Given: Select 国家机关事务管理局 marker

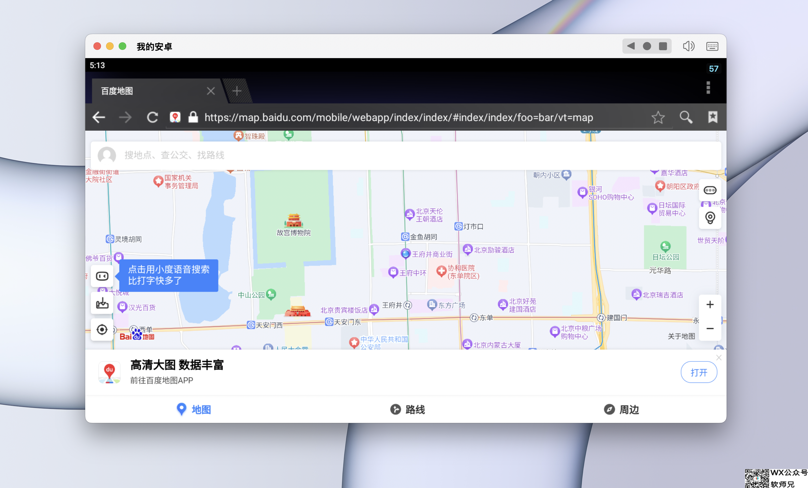Looking at the screenshot, I should point(158,182).
